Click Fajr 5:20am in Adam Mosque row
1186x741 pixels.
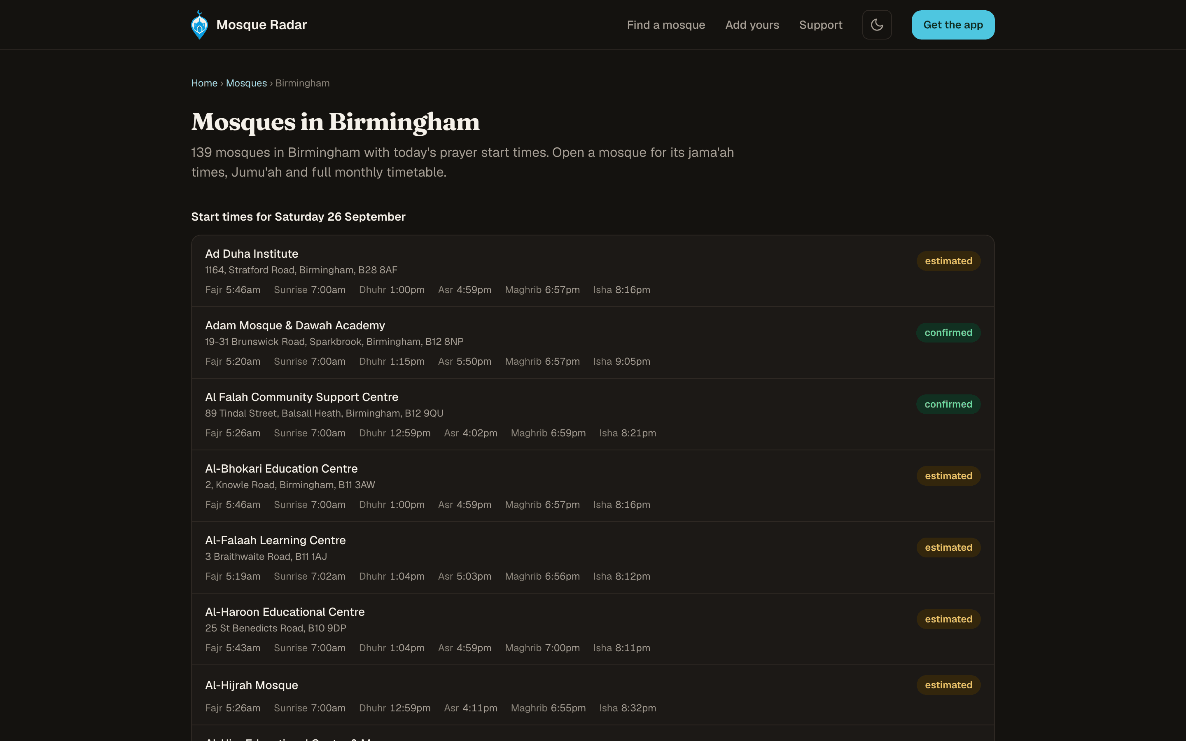(x=232, y=361)
